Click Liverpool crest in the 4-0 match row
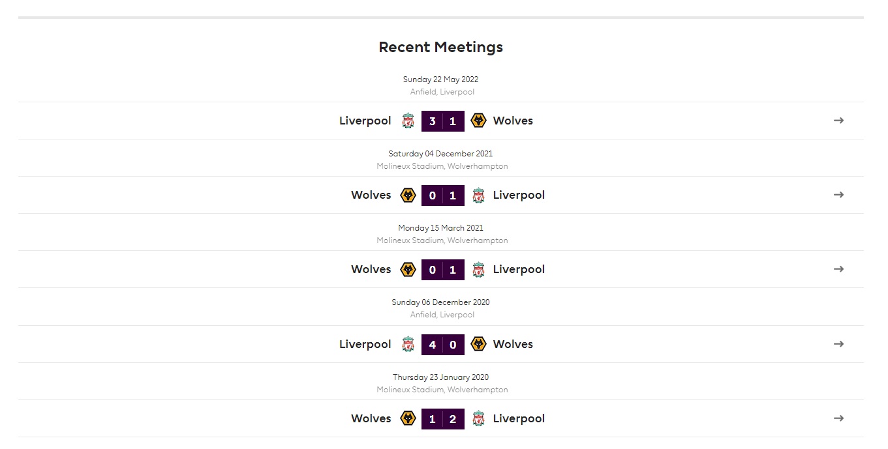This screenshot has width=888, height=449. point(408,344)
